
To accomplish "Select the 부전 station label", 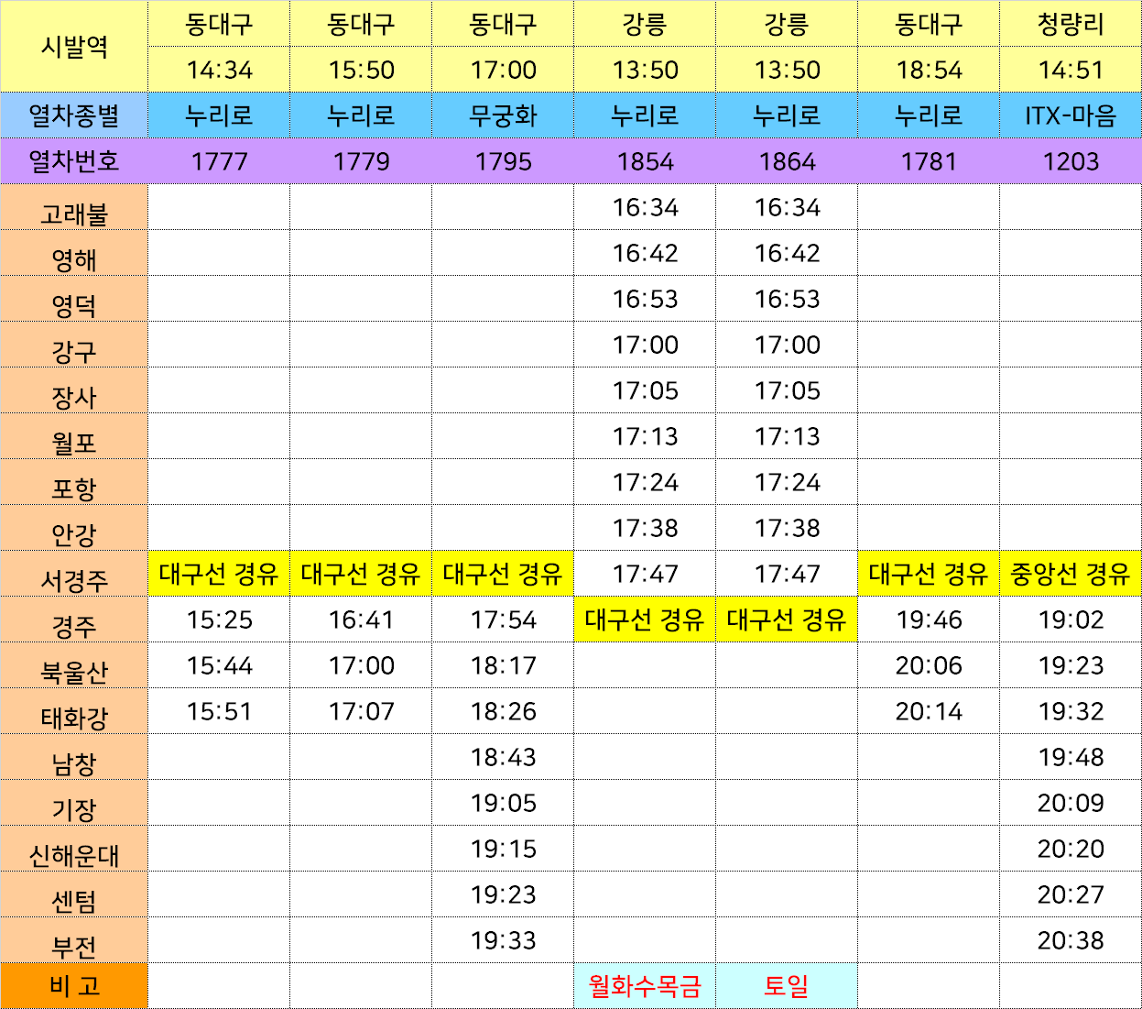I will (74, 940).
